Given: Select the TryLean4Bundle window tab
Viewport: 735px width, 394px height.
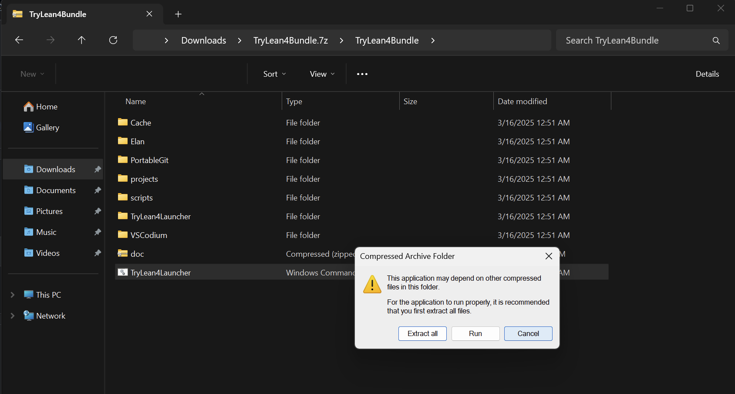Looking at the screenshot, I should click(85, 14).
